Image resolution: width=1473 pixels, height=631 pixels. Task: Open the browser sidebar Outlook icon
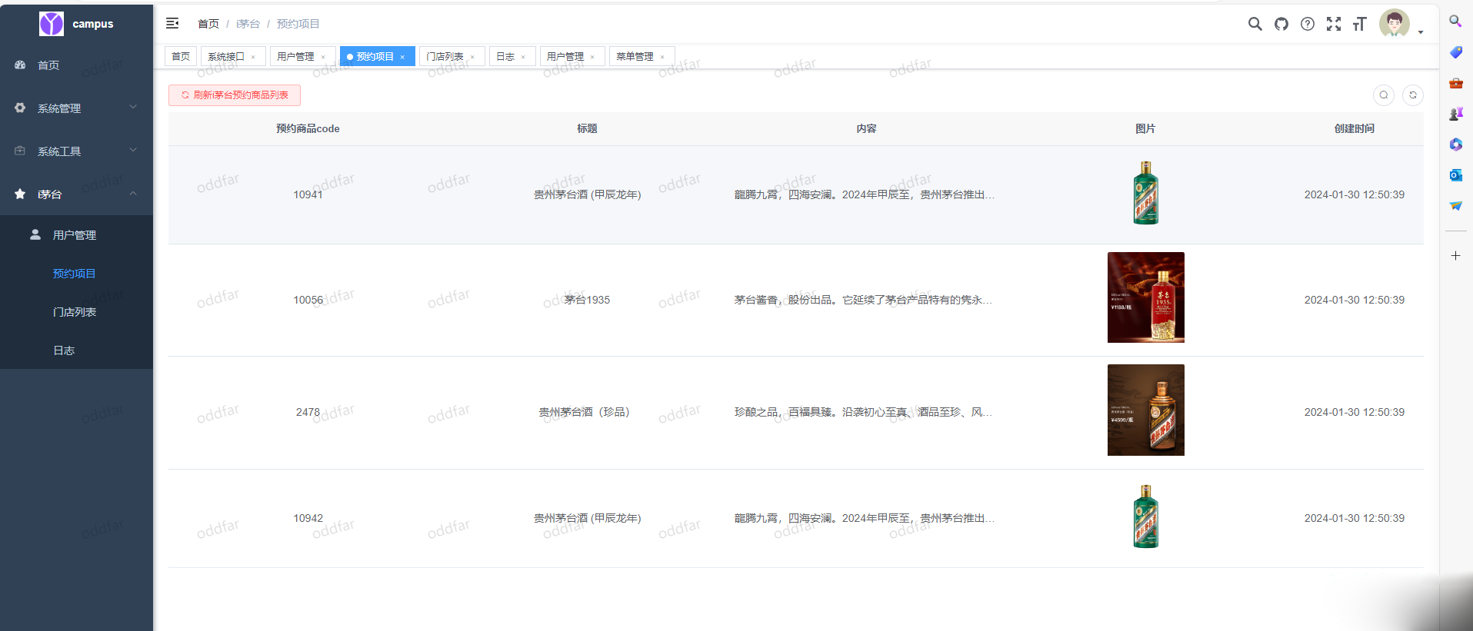(1455, 175)
